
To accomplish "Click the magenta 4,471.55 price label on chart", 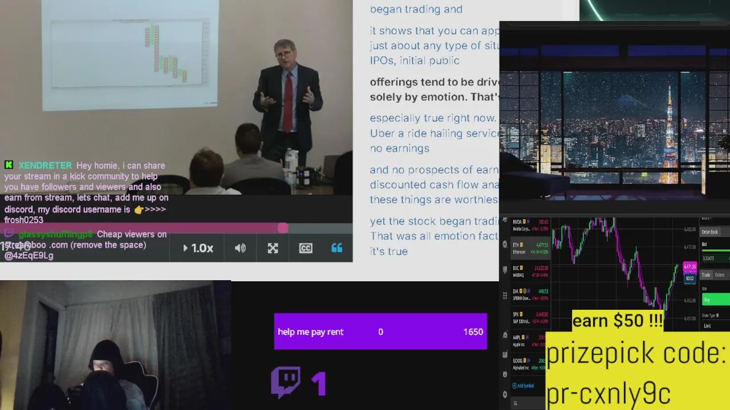I will click(690, 266).
